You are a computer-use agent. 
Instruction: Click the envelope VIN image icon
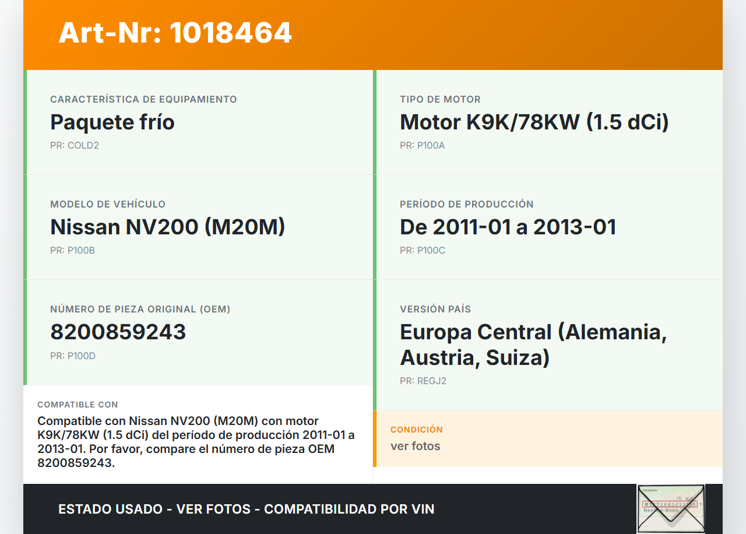pos(670,508)
